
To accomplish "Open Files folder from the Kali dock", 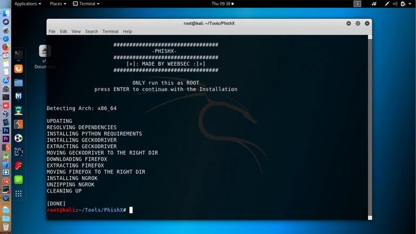I will click(x=19, y=83).
